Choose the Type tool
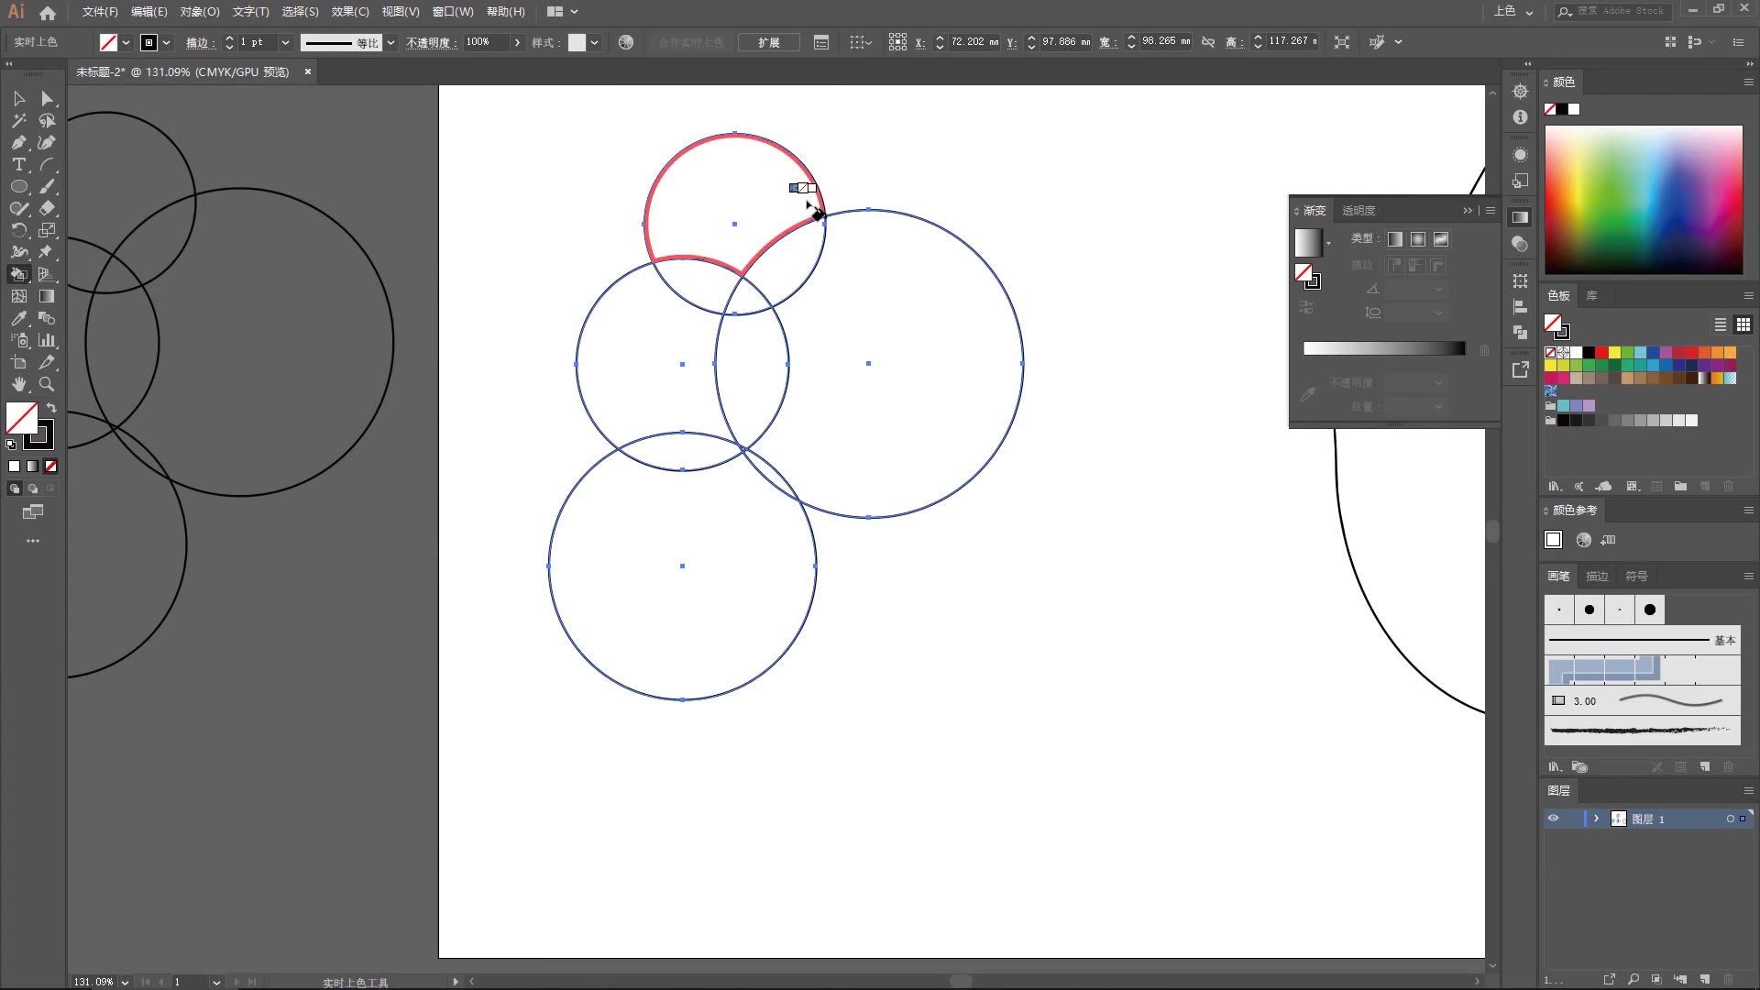Image resolution: width=1760 pixels, height=990 pixels. click(18, 164)
